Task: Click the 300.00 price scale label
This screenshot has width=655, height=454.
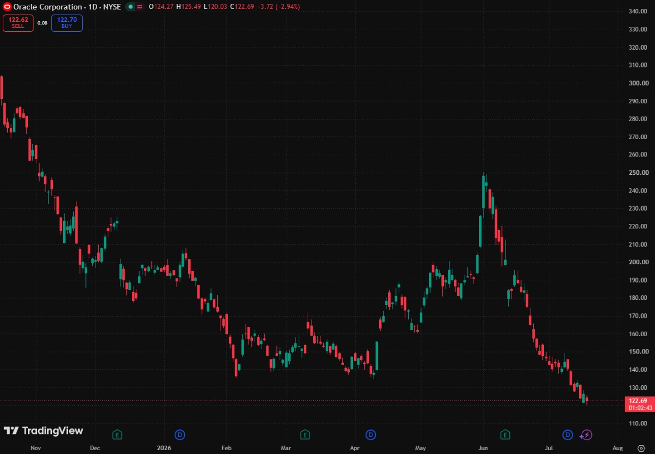Action: 638,83
